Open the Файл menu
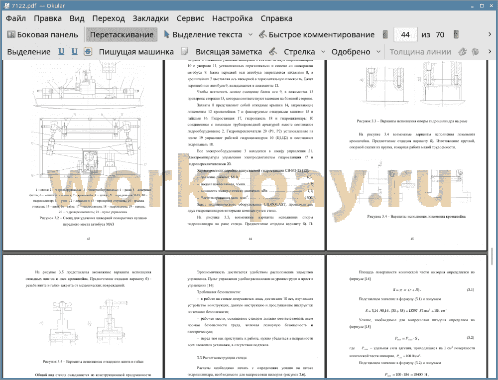 point(15,18)
